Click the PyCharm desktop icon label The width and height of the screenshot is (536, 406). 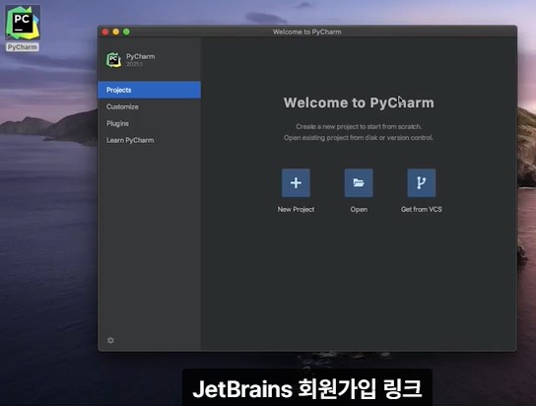click(x=23, y=47)
